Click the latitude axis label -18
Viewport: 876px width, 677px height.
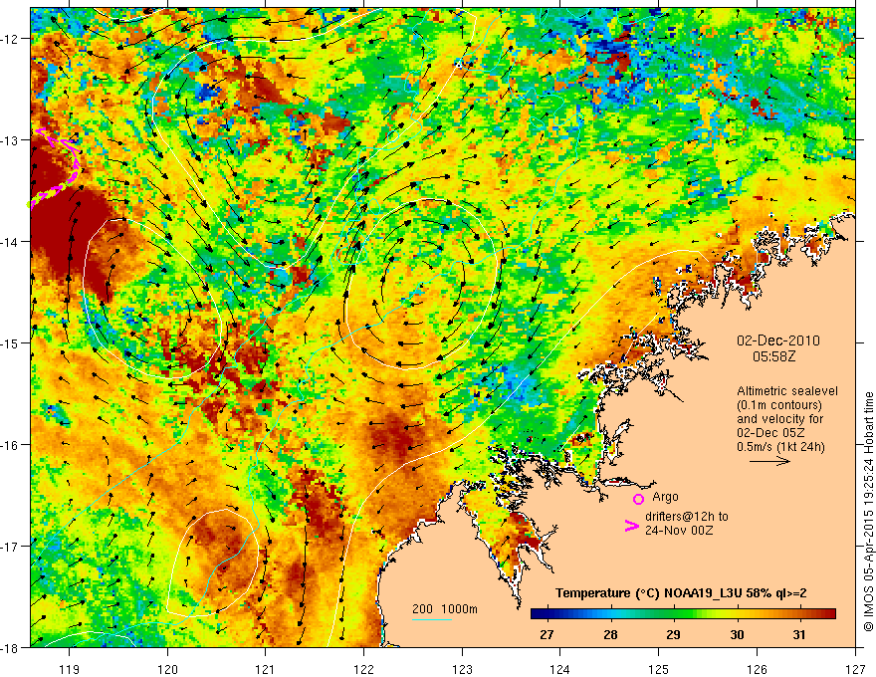(10, 648)
